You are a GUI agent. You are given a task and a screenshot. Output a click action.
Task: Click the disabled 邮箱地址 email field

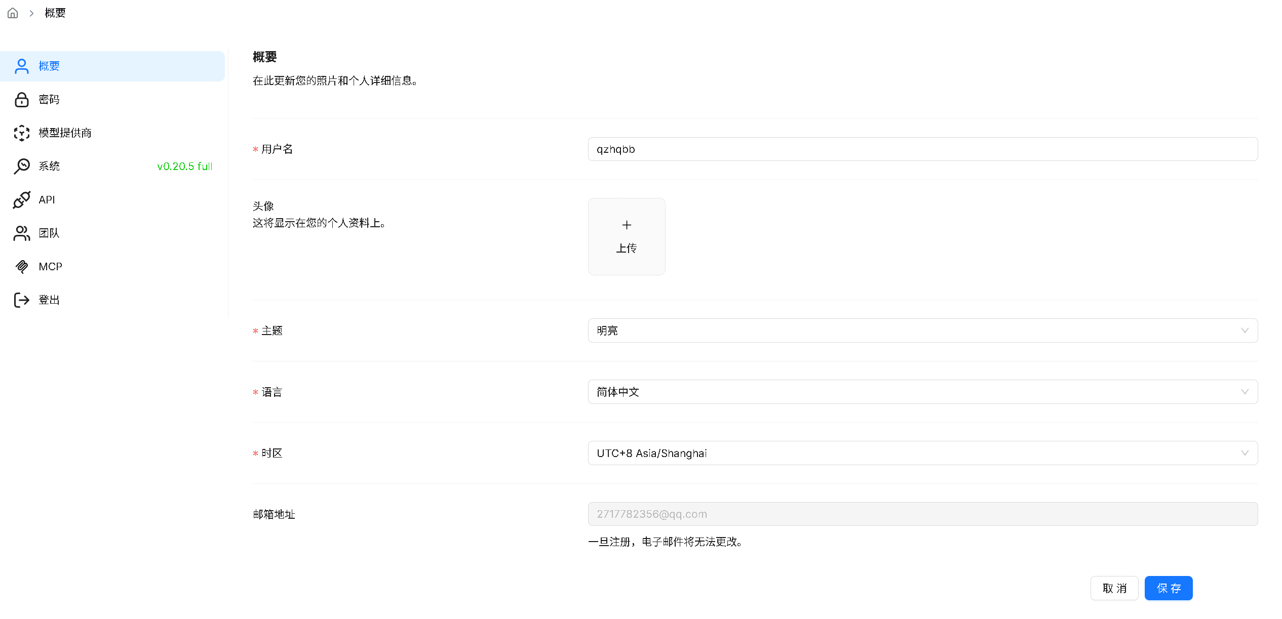(x=922, y=514)
